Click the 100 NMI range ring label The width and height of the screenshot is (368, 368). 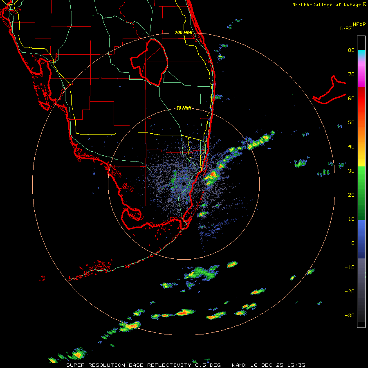click(x=184, y=32)
